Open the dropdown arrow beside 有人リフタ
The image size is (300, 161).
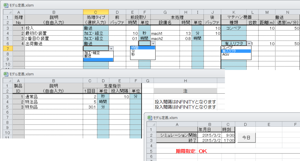249,43
